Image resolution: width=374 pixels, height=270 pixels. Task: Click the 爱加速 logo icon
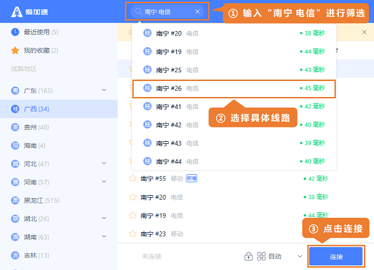(17, 12)
